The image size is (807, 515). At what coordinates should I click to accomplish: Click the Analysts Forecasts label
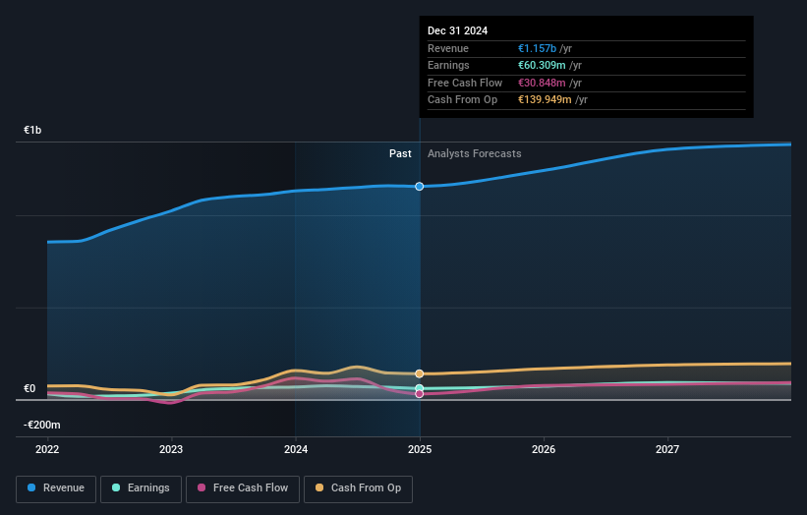pyautogui.click(x=475, y=153)
